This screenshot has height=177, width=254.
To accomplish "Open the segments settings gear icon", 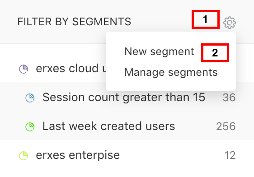I will pyautogui.click(x=230, y=23).
